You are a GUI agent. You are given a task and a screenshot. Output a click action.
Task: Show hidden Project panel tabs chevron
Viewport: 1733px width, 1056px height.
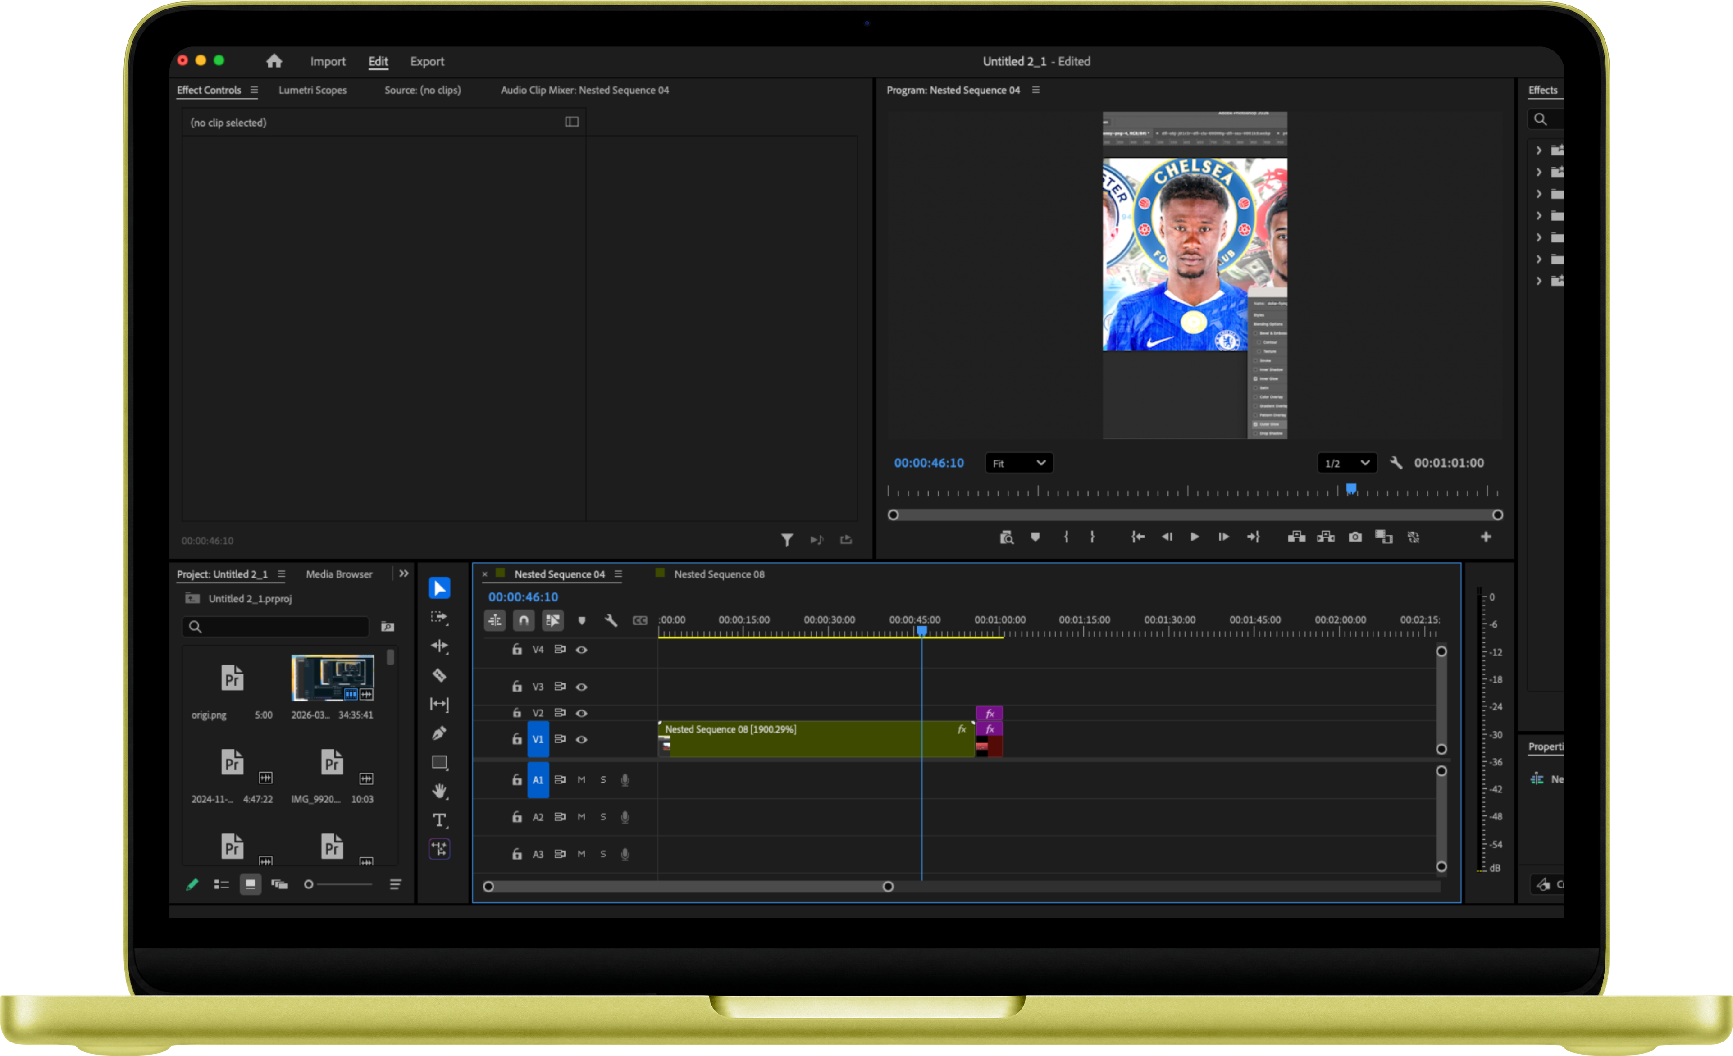click(x=404, y=574)
